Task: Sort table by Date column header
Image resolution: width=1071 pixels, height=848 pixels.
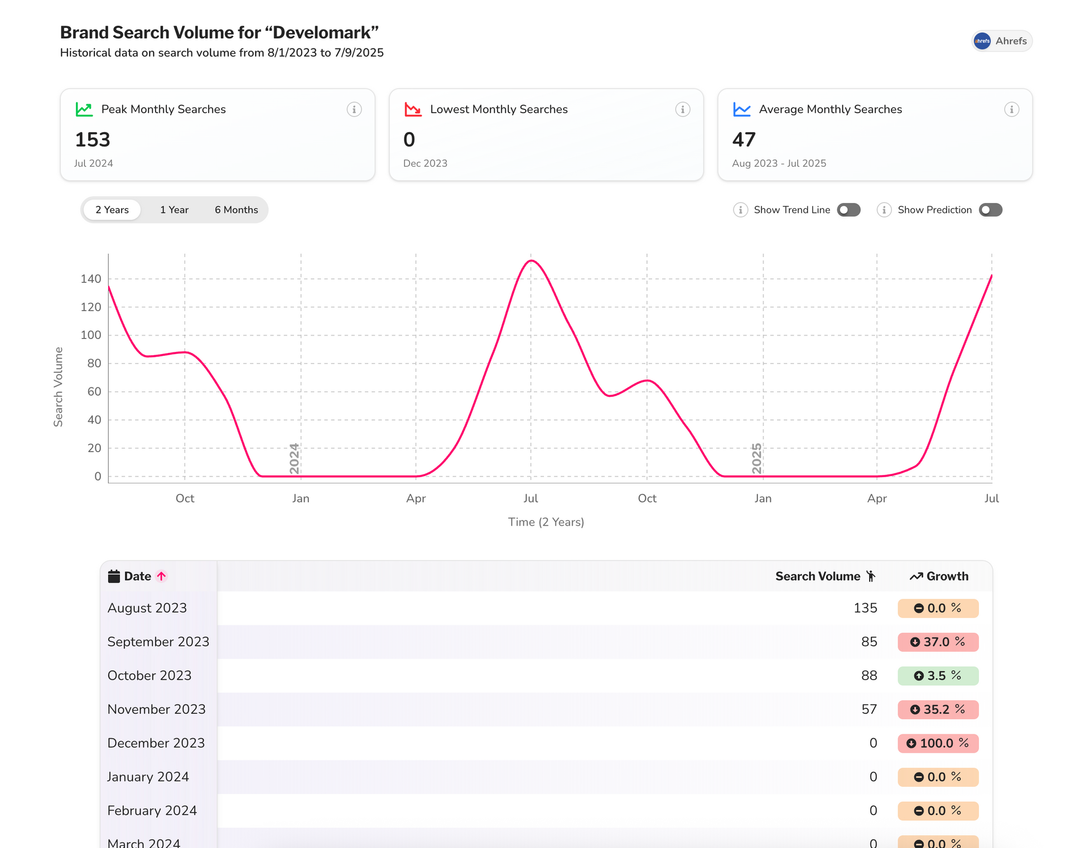Action: [x=137, y=576]
